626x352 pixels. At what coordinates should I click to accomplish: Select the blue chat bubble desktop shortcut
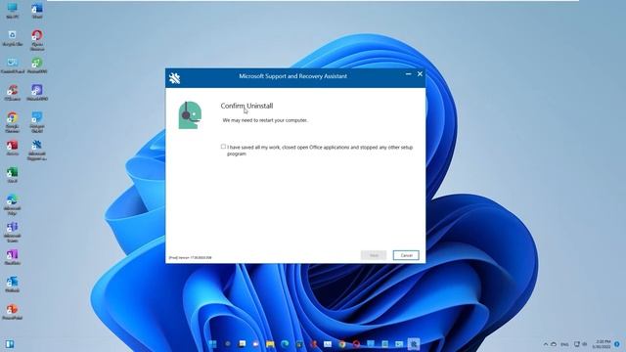37,122
